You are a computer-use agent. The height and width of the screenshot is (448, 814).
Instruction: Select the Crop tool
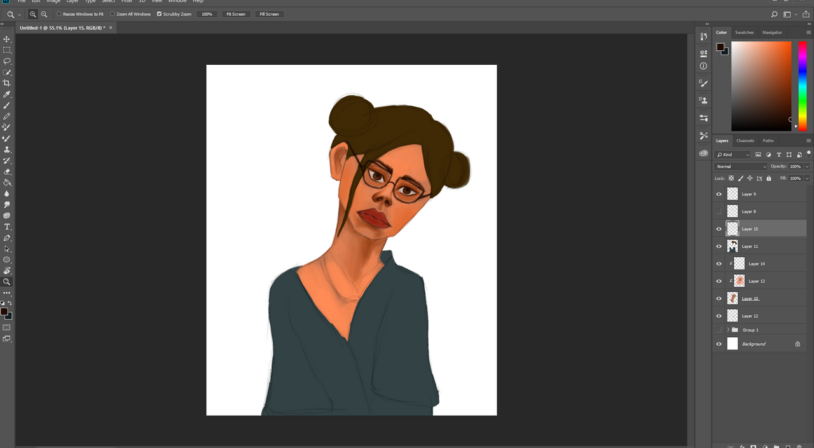click(x=7, y=83)
